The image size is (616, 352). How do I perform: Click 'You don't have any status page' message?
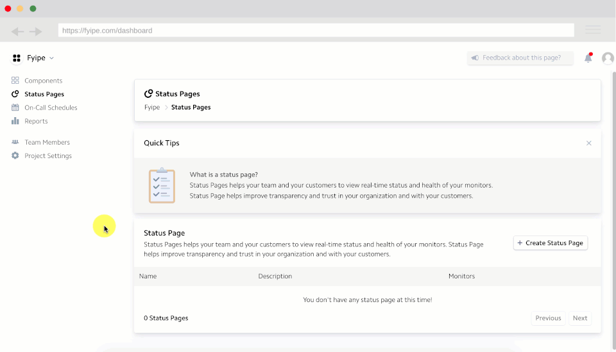coord(367,300)
